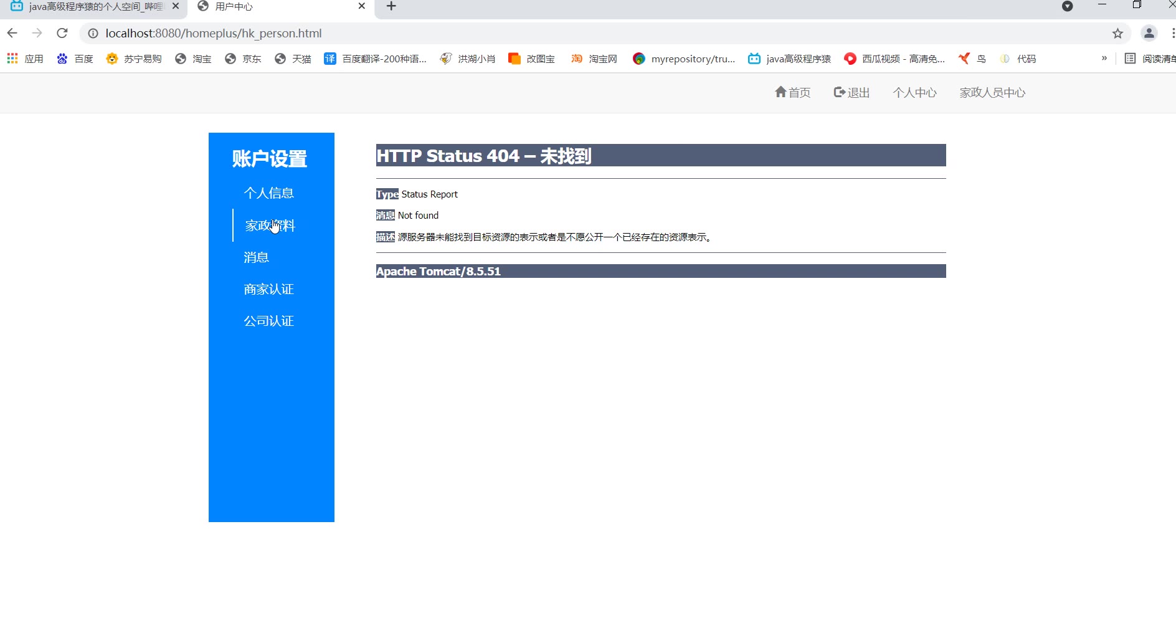Click the browser forward arrow
This screenshot has width=1176, height=633.
pos(37,33)
